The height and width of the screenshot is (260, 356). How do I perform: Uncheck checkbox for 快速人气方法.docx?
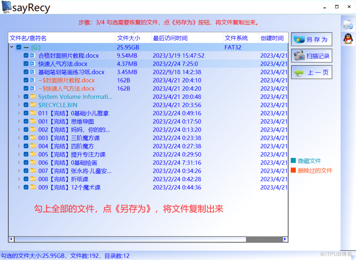click(x=26, y=64)
